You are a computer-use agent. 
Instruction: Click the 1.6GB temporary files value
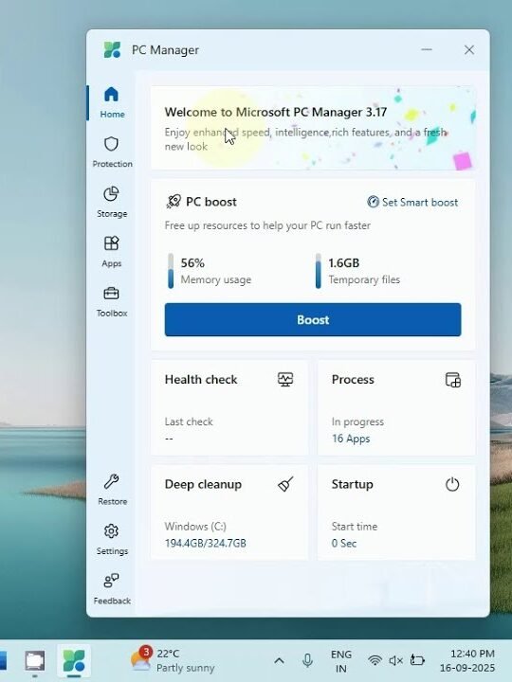(343, 262)
